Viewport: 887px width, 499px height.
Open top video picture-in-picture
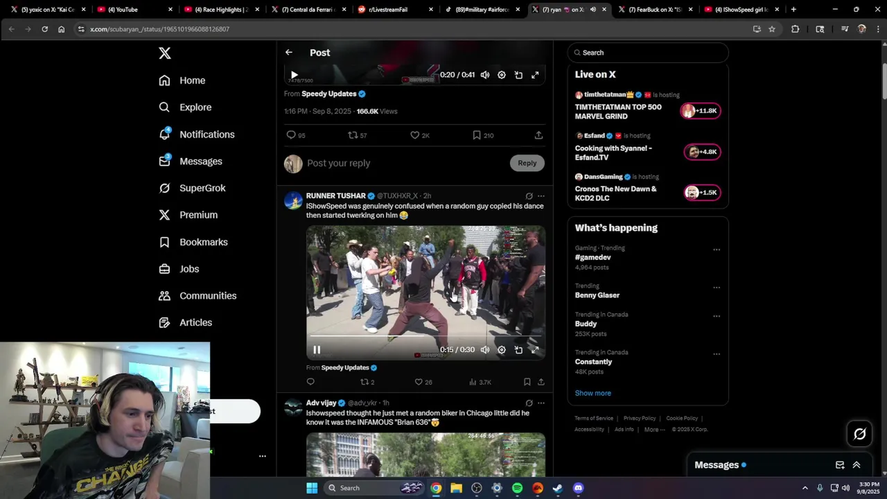coord(518,75)
